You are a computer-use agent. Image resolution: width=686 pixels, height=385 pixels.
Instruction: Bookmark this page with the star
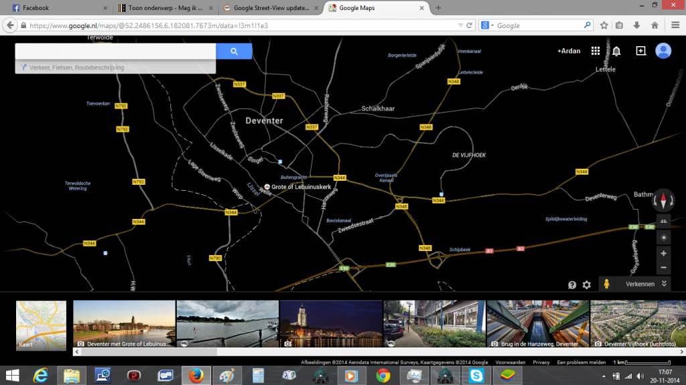click(604, 25)
